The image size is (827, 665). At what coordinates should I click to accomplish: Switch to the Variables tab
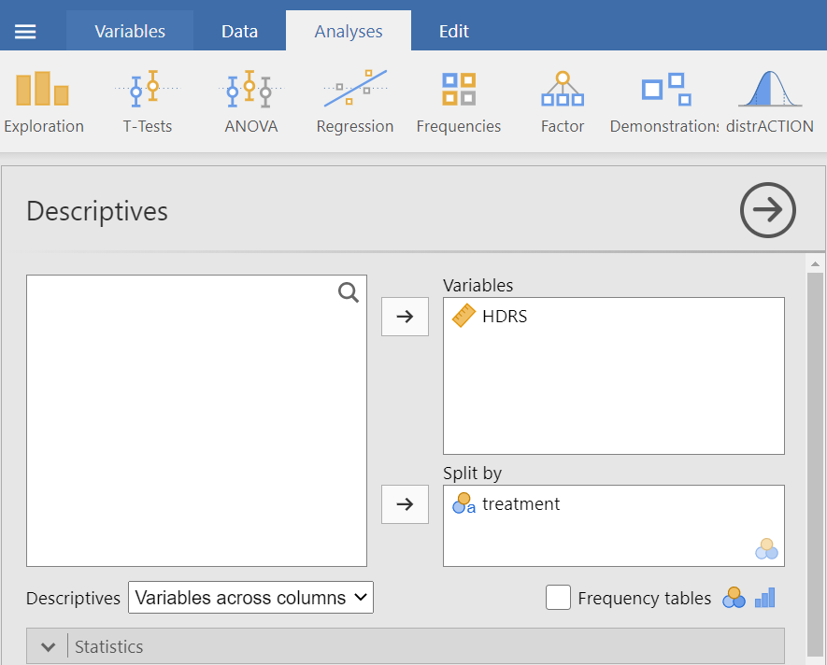click(x=129, y=32)
